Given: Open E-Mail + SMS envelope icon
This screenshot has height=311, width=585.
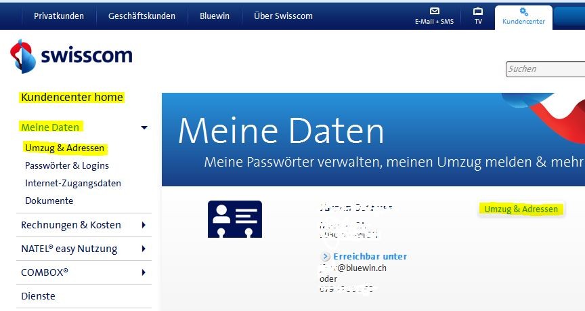Looking at the screenshot, I should coord(435,12).
